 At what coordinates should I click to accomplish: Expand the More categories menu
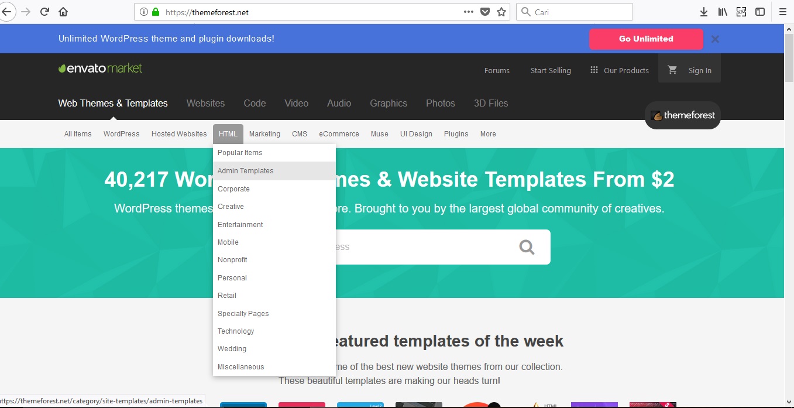pyautogui.click(x=488, y=134)
